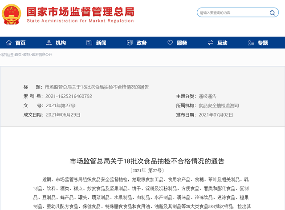Open the 新闻 navigation tab

pyautogui.click(x=101, y=43)
